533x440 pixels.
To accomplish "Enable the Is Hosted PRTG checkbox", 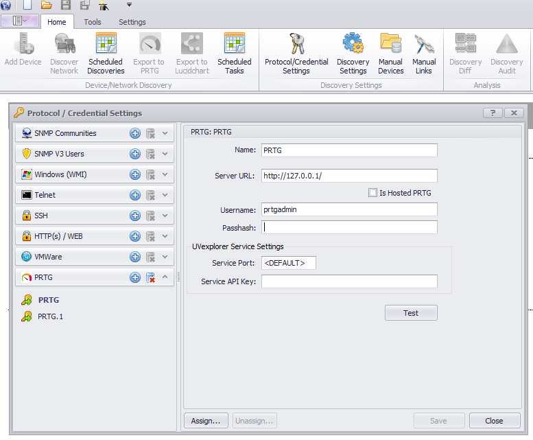I will coord(372,193).
